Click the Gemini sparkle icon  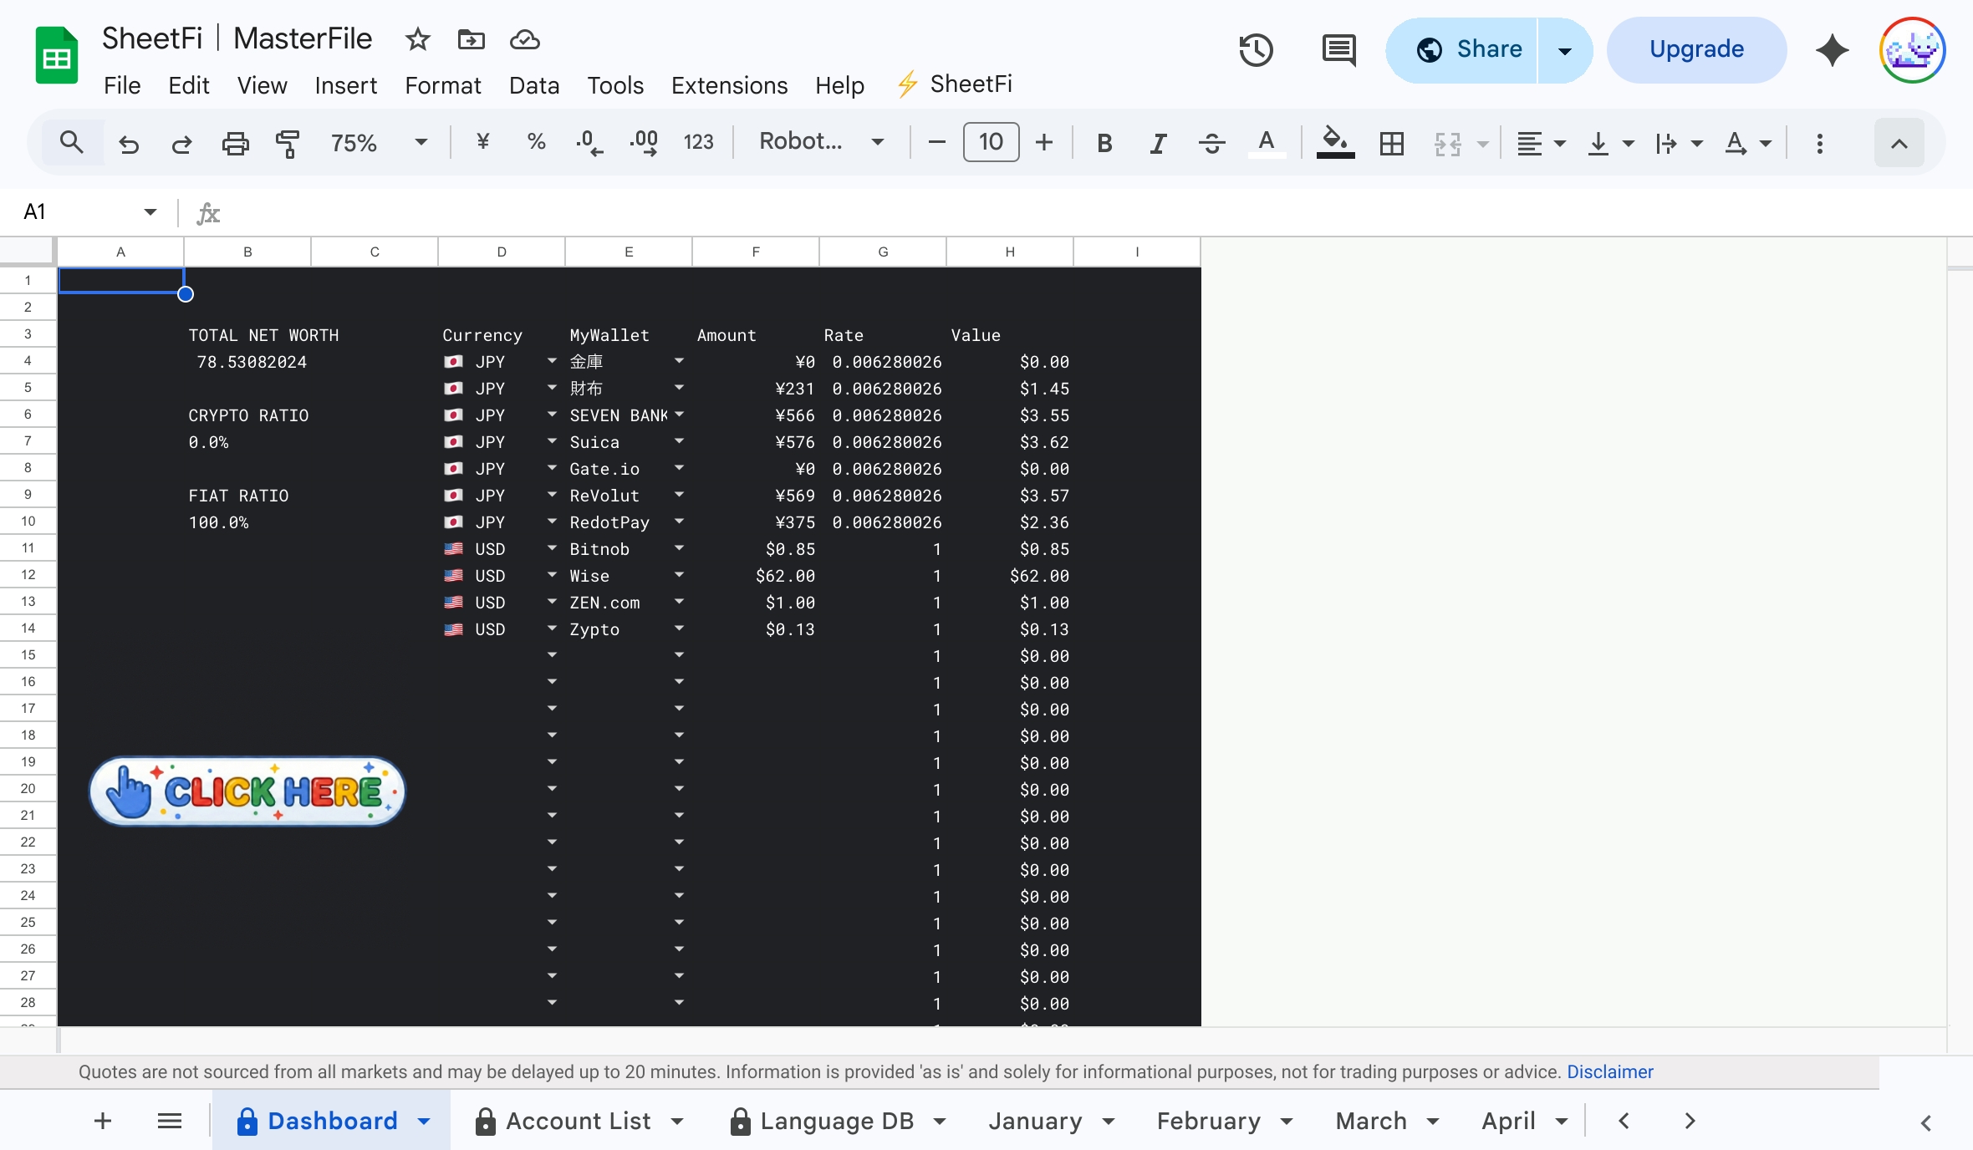1832,50
